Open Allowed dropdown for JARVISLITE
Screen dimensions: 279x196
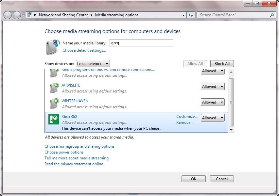(213, 87)
